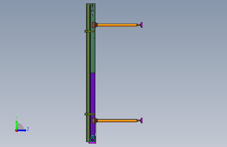Pick the lower brown mounting bracket
The width and height of the screenshot is (227, 147).
[x=95, y=121]
